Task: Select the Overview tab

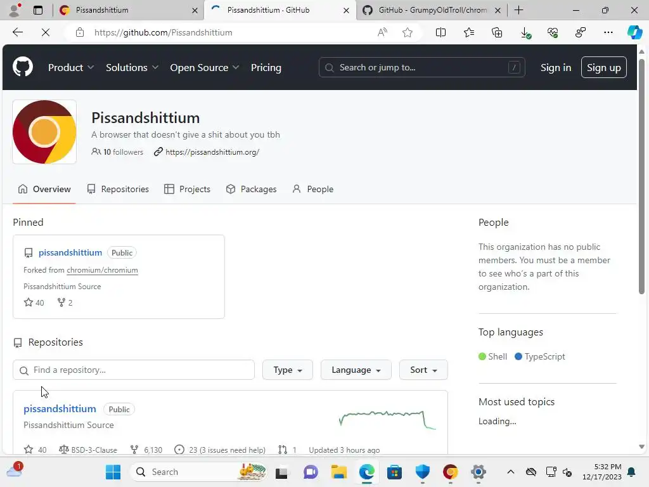Action: (44, 189)
